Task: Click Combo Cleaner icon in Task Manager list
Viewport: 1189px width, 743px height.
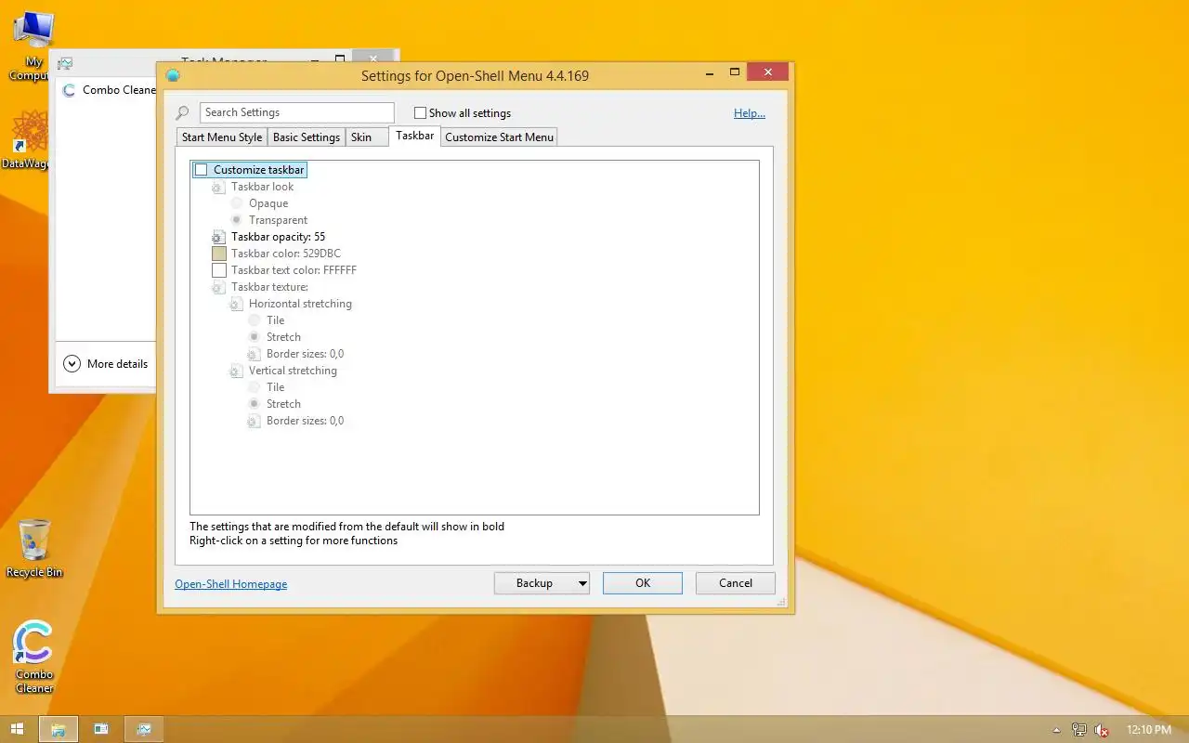Action: [70, 90]
